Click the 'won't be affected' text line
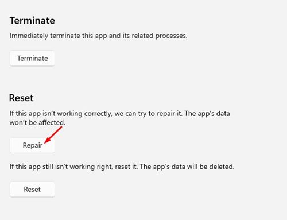Screen dimensions: 287x220 [x=37, y=122]
